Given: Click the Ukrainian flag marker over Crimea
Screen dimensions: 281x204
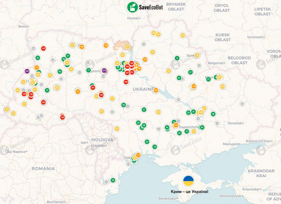Looking at the screenshot, I should pos(188,181).
